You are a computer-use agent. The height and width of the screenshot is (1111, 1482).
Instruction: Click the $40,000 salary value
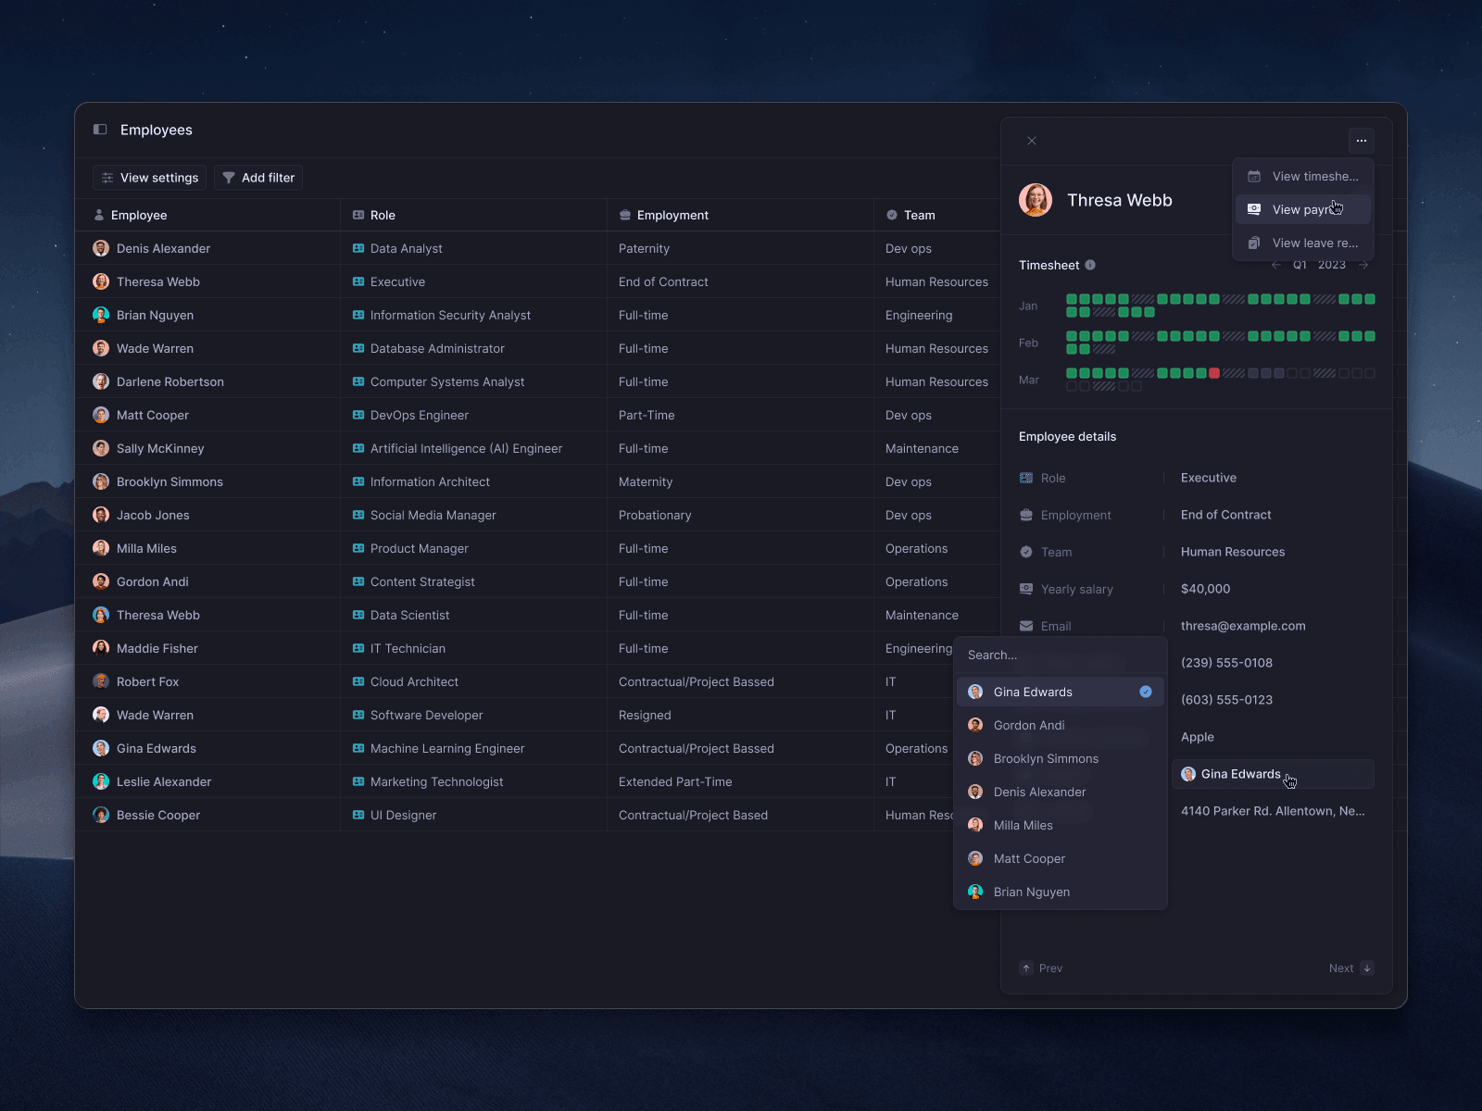click(x=1206, y=589)
